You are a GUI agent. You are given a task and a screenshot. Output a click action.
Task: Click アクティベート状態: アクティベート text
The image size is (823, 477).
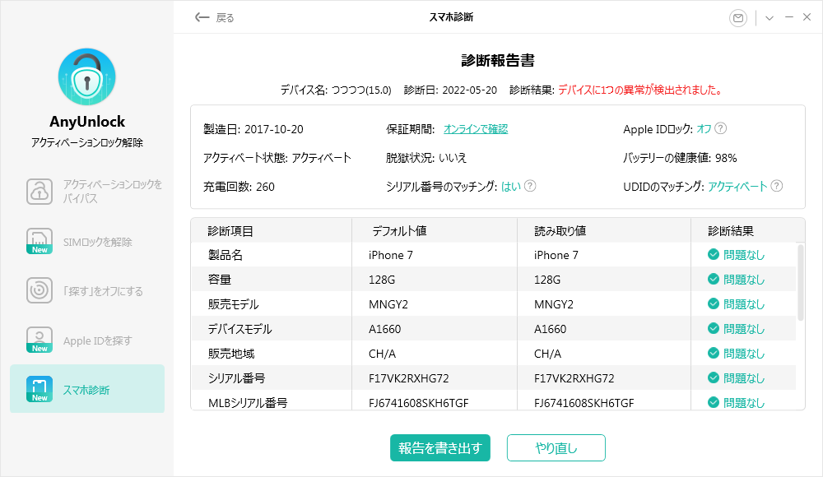tap(277, 158)
